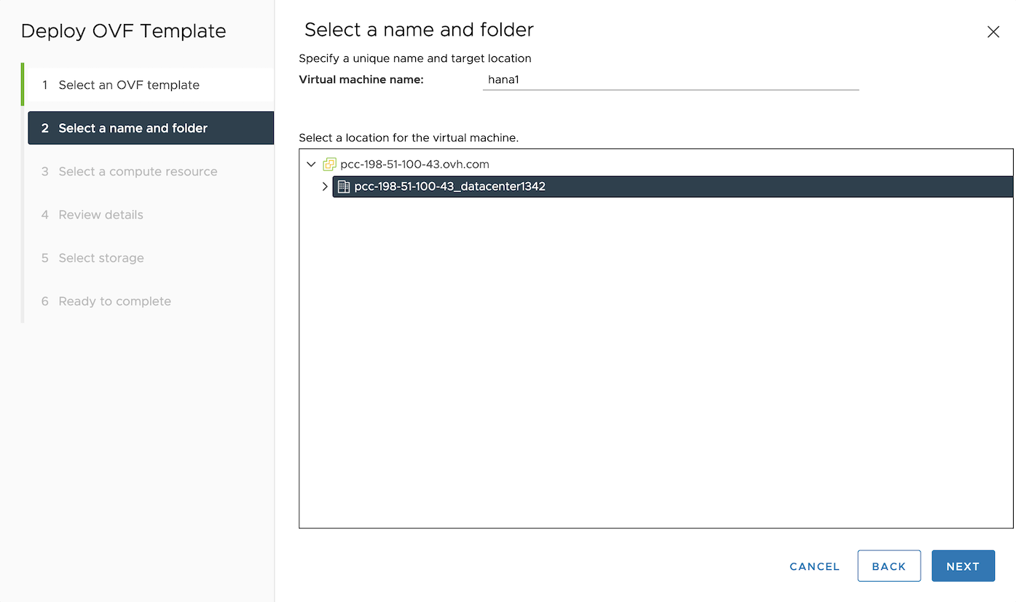Select the pcc-198-51-100-43_datacenter1342 row
Viewport: 1016px width, 602px height.
pyautogui.click(x=449, y=186)
